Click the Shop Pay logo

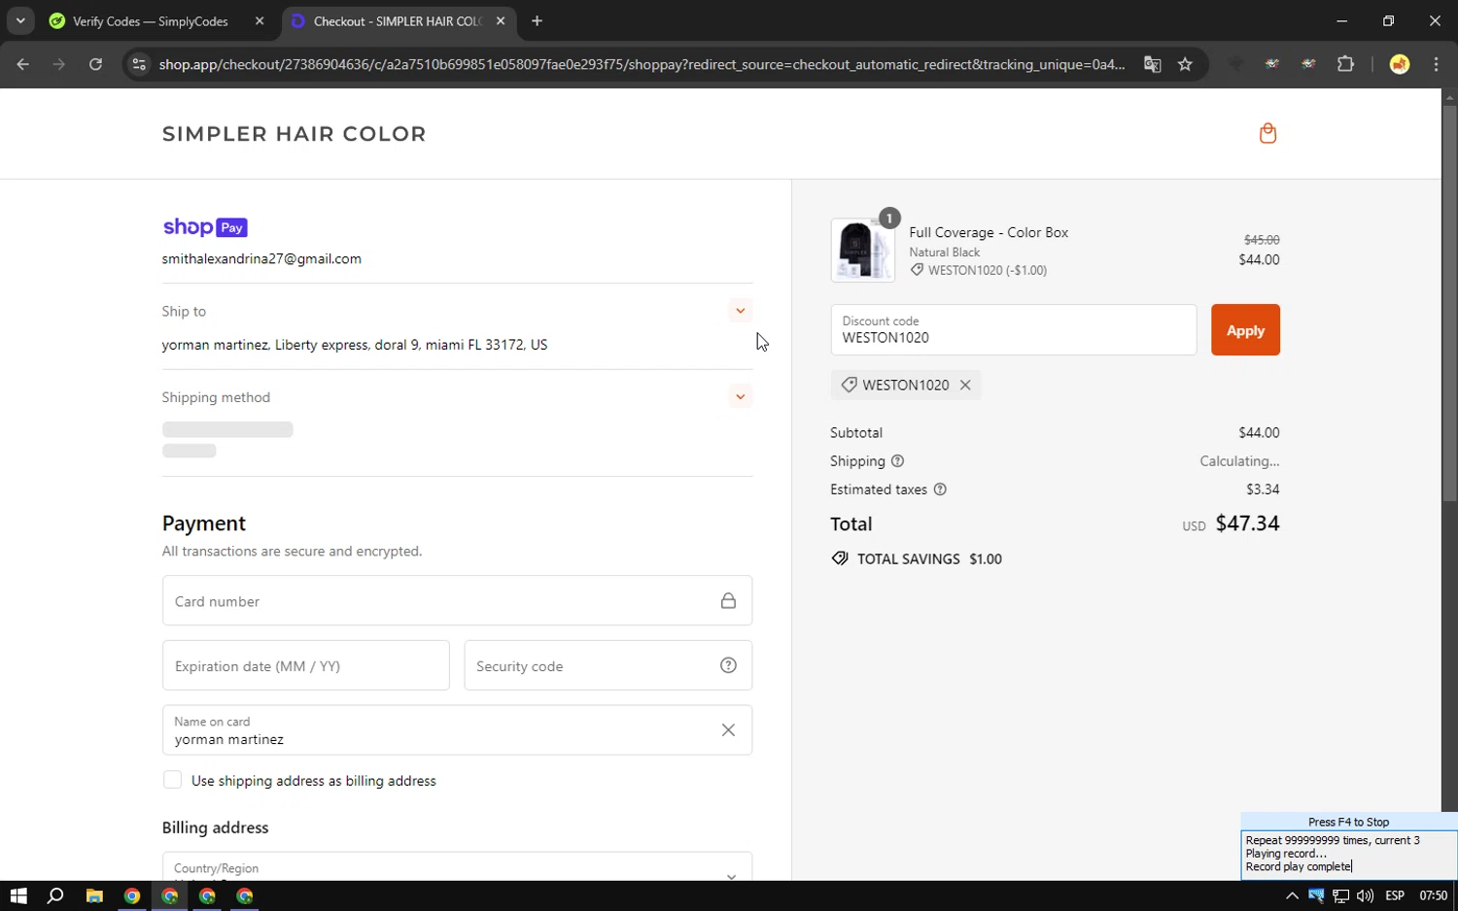[205, 227]
